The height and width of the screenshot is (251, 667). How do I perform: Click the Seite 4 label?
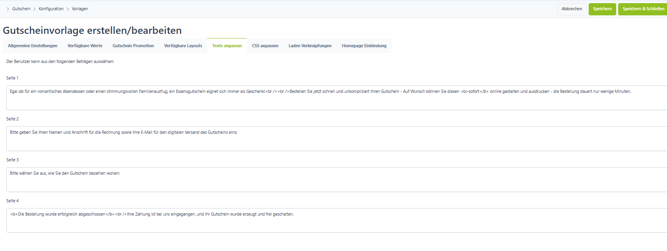click(12, 201)
